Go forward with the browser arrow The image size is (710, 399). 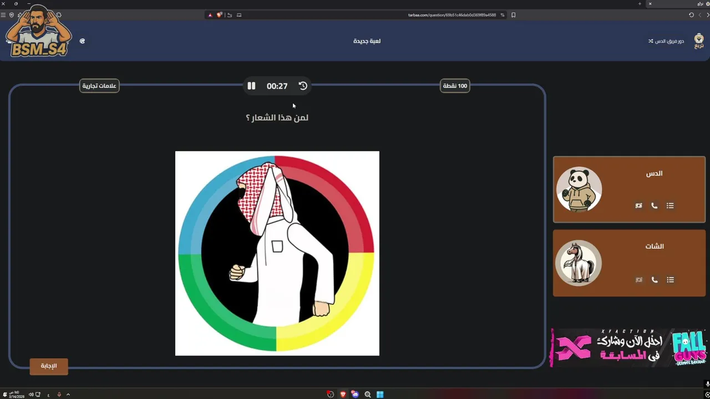(x=699, y=15)
